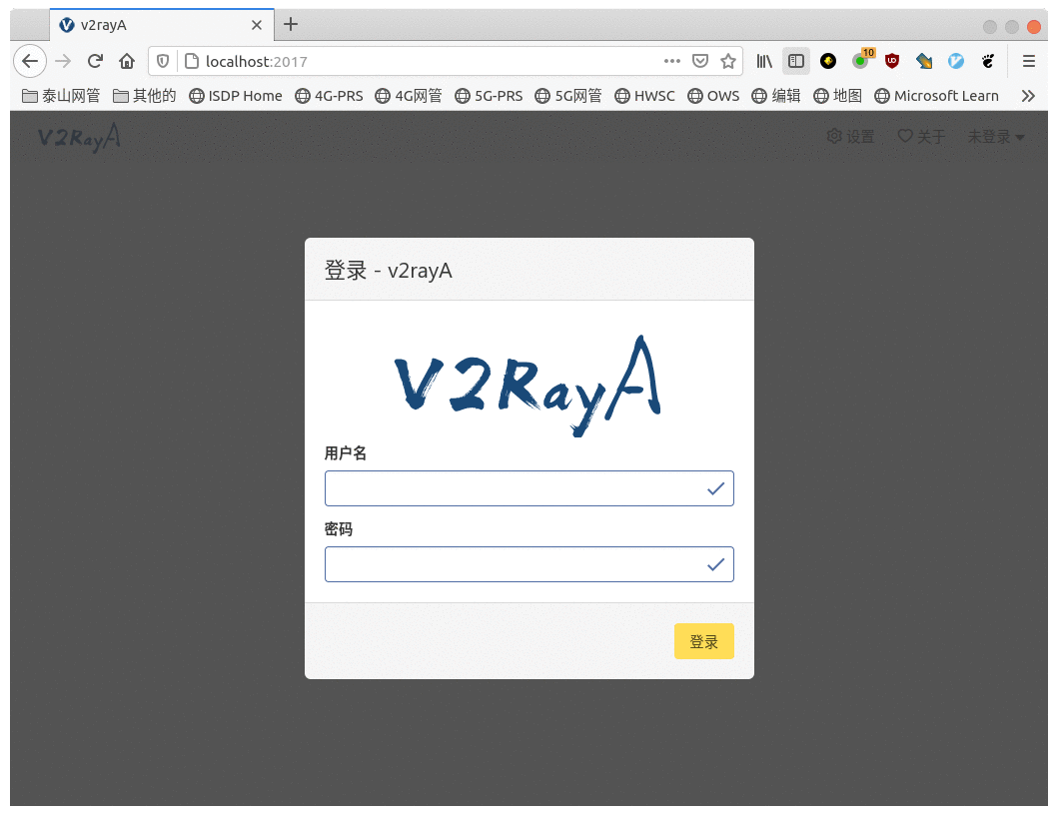Open the GNOME Shell integration extension
This screenshot has height=816, width=1058.
pyautogui.click(x=988, y=61)
